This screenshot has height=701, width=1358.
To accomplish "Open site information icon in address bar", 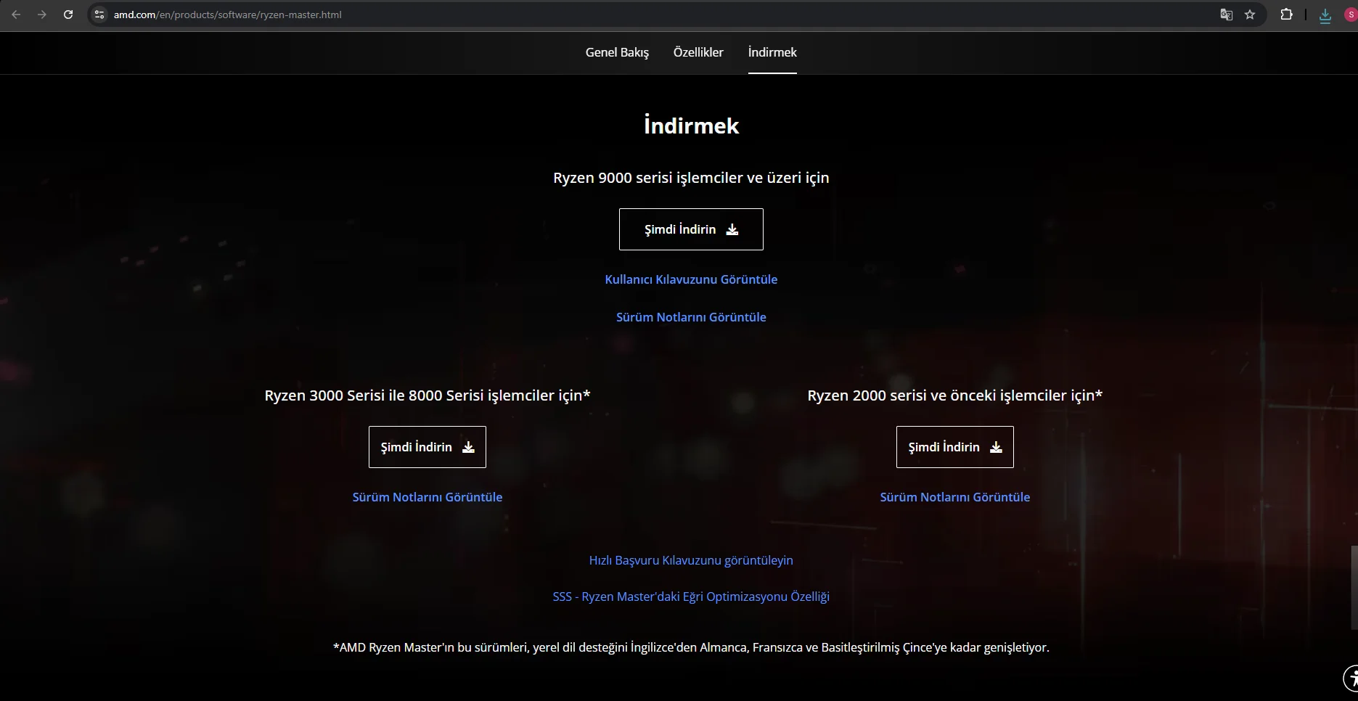I will click(x=99, y=15).
